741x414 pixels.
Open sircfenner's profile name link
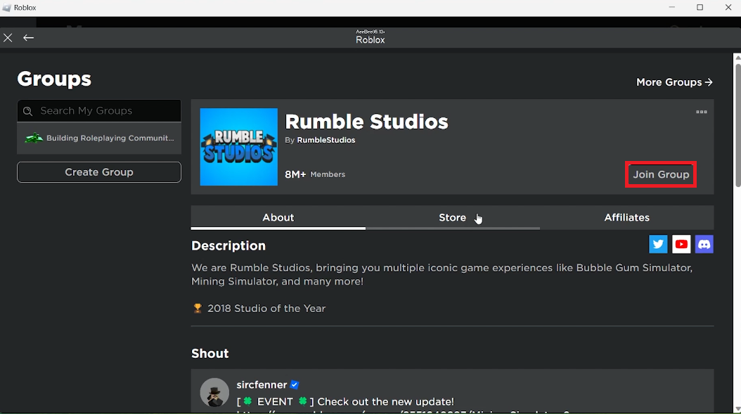(262, 384)
